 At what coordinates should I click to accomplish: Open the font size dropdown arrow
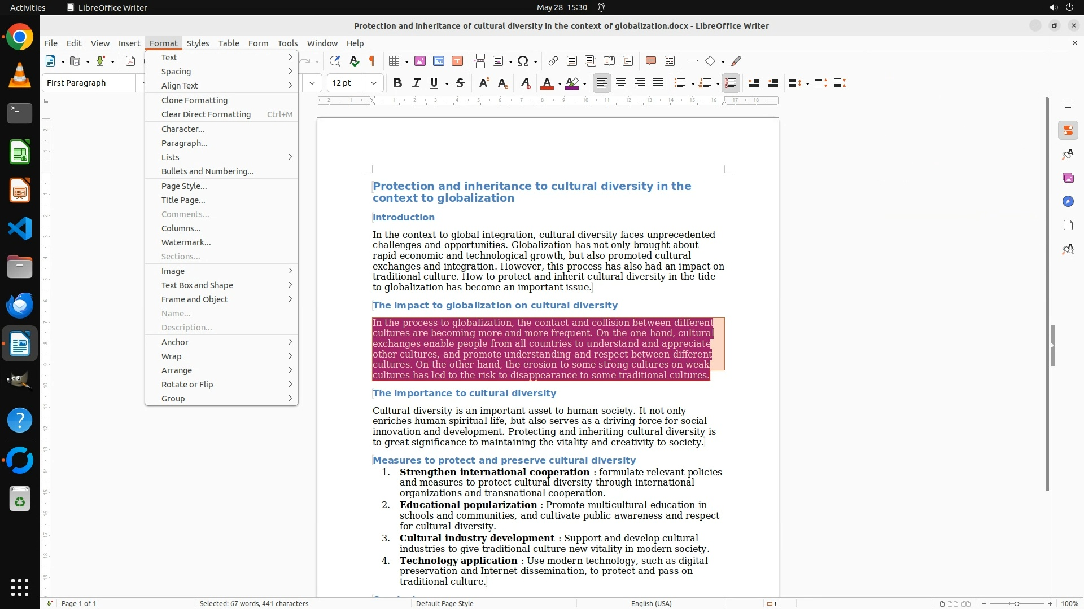click(x=373, y=83)
